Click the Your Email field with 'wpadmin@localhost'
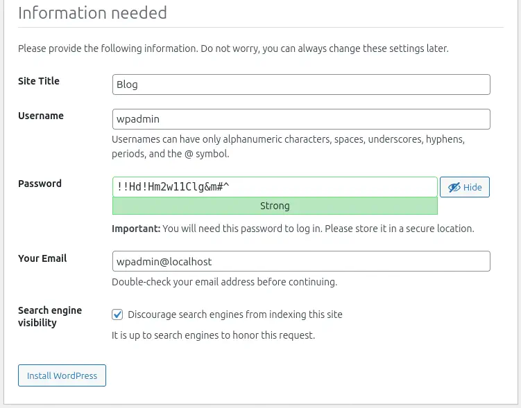521x408 pixels. click(x=301, y=261)
